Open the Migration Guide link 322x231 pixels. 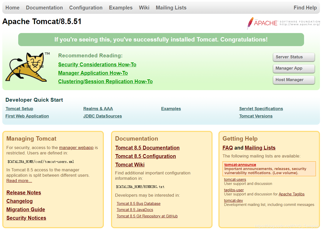[x=26, y=209]
